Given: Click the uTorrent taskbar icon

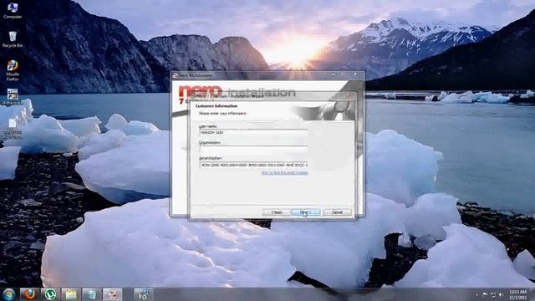Looking at the screenshot, I should tap(50, 294).
